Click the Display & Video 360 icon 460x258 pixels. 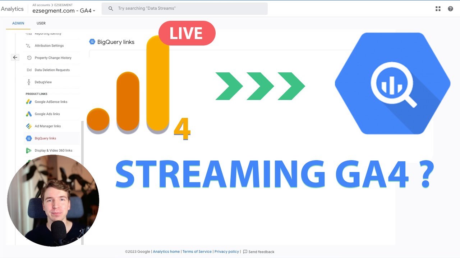29,150
